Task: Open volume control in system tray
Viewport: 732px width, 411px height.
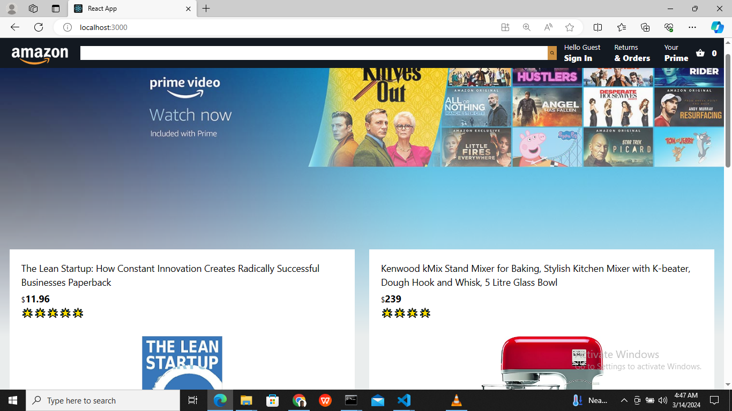Action: coord(663,400)
